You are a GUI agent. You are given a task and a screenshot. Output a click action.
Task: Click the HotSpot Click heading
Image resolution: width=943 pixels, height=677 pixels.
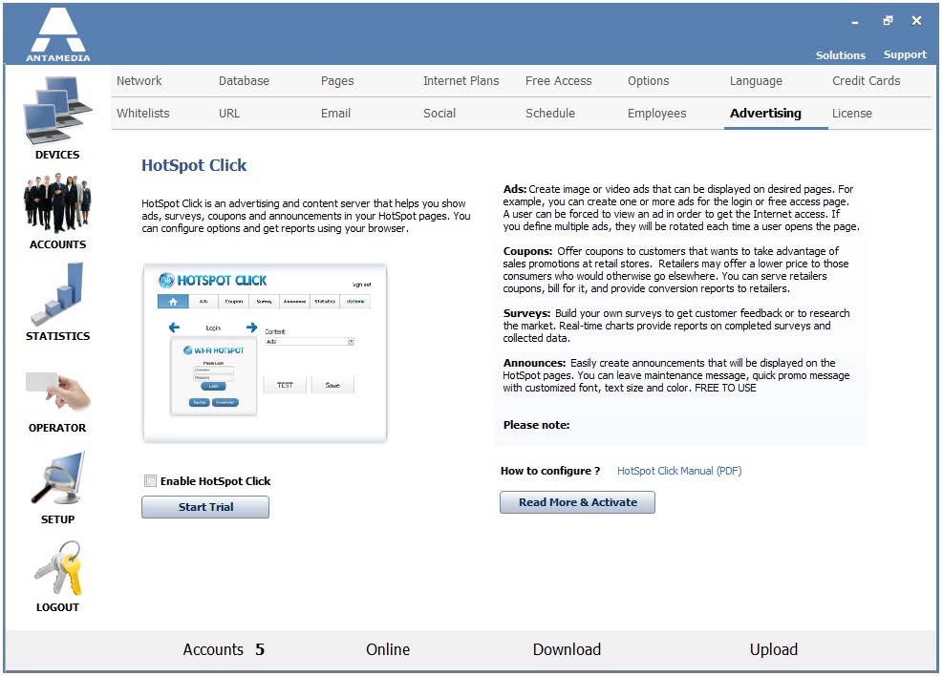click(194, 165)
